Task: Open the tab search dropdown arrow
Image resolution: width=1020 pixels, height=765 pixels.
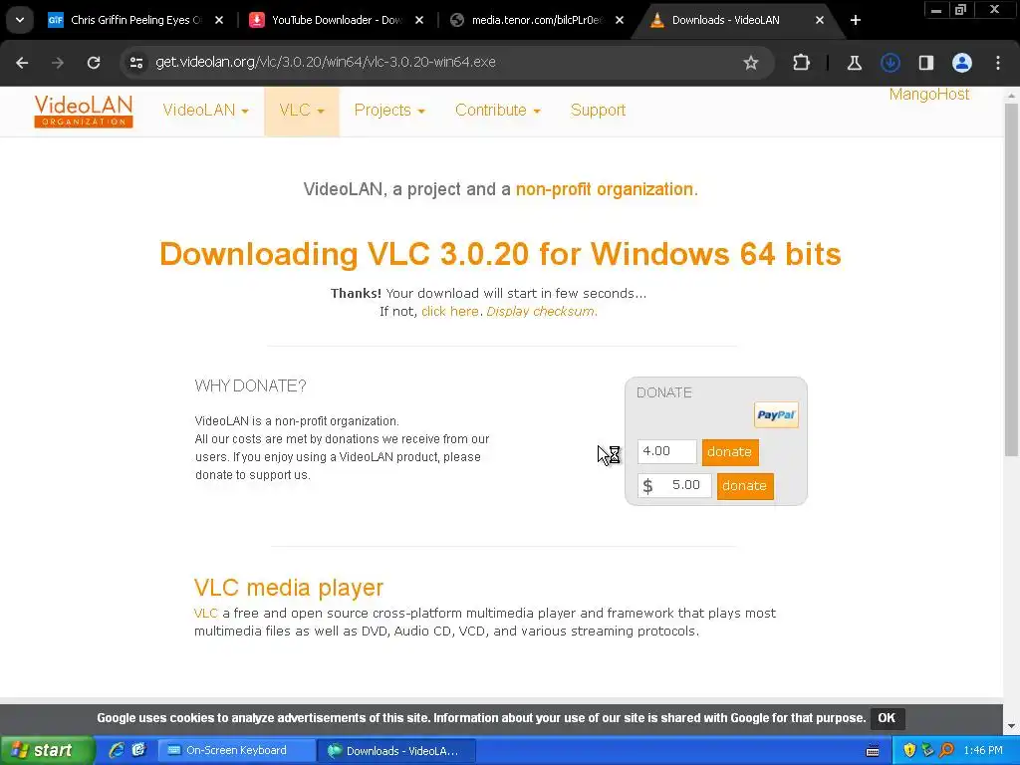Action: pyautogui.click(x=20, y=20)
